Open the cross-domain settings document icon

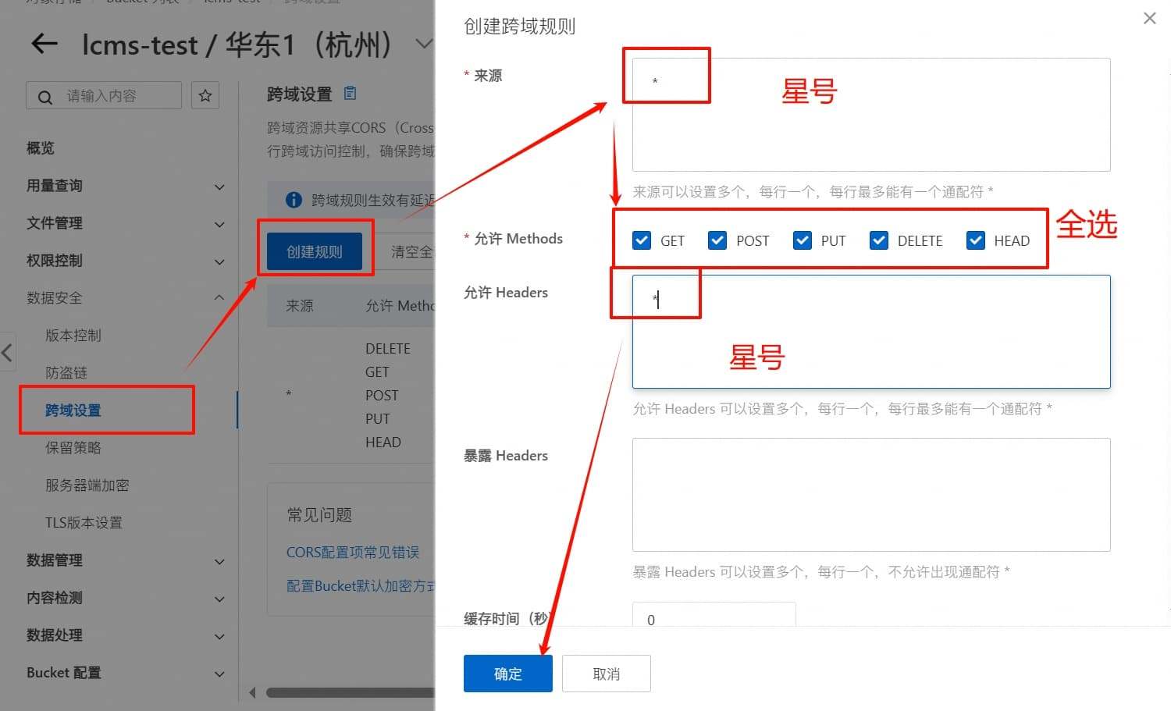pos(351,94)
